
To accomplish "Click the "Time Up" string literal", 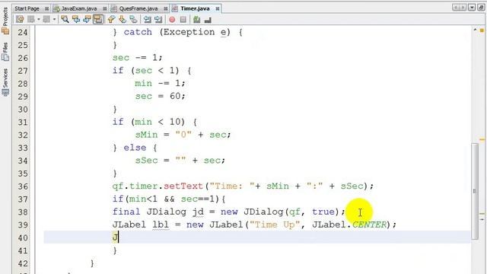I will [x=275, y=225].
